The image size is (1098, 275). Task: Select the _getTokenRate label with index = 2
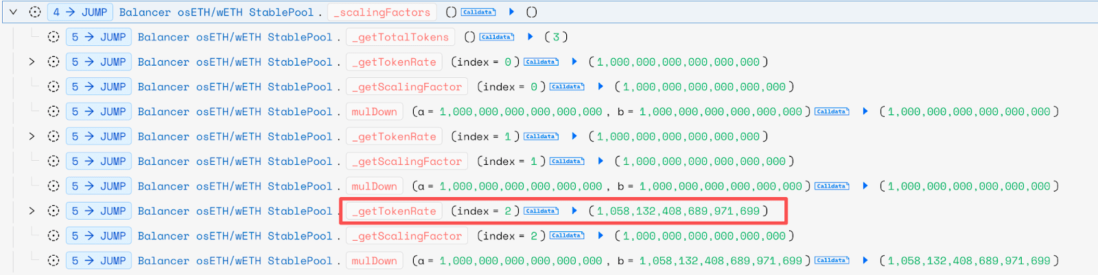click(x=394, y=211)
